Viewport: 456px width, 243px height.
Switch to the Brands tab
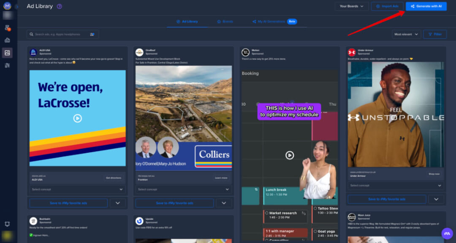pyautogui.click(x=225, y=21)
